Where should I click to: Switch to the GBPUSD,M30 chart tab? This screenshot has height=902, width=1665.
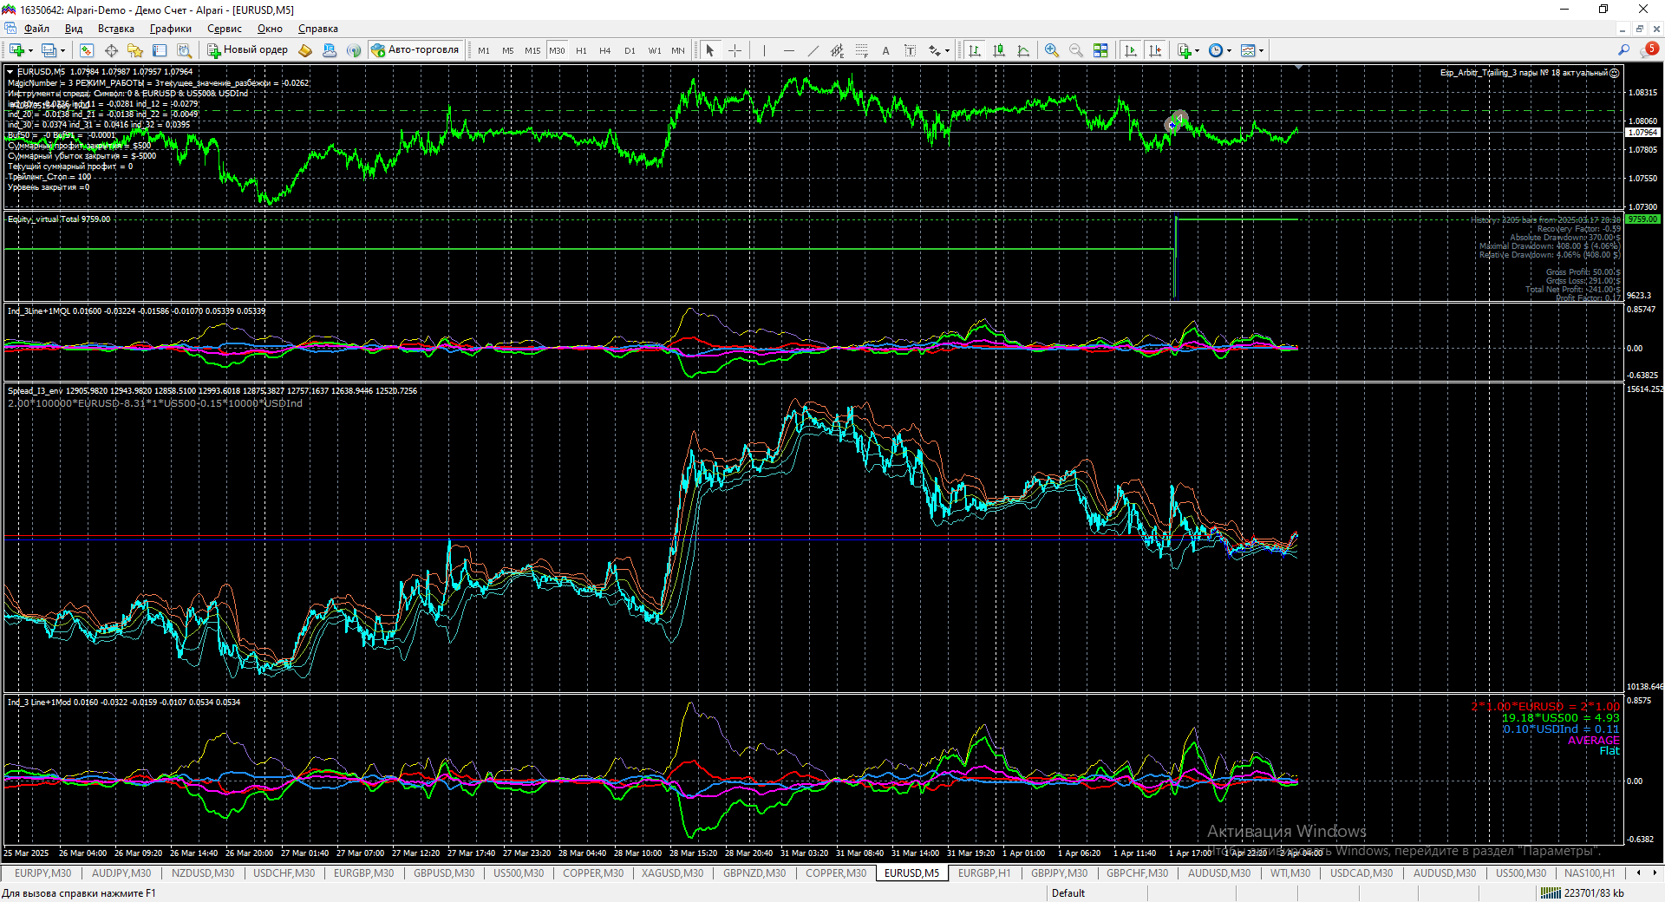(x=444, y=873)
